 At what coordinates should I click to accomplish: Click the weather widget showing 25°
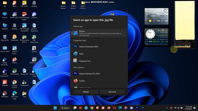click(157, 16)
